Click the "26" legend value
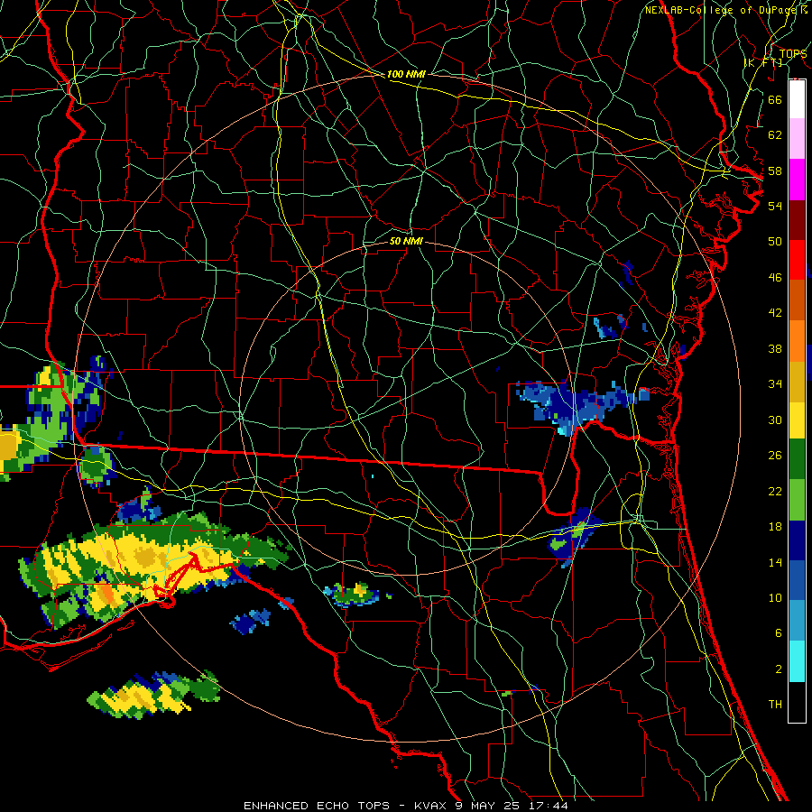Viewport: 812px width, 812px height. (775, 456)
